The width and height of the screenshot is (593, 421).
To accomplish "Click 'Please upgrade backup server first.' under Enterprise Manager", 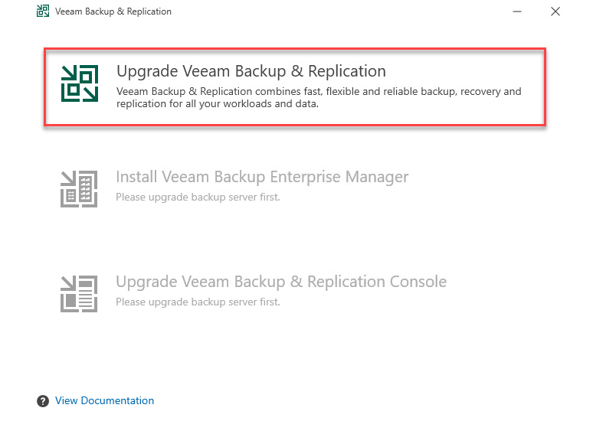I will [x=198, y=197].
